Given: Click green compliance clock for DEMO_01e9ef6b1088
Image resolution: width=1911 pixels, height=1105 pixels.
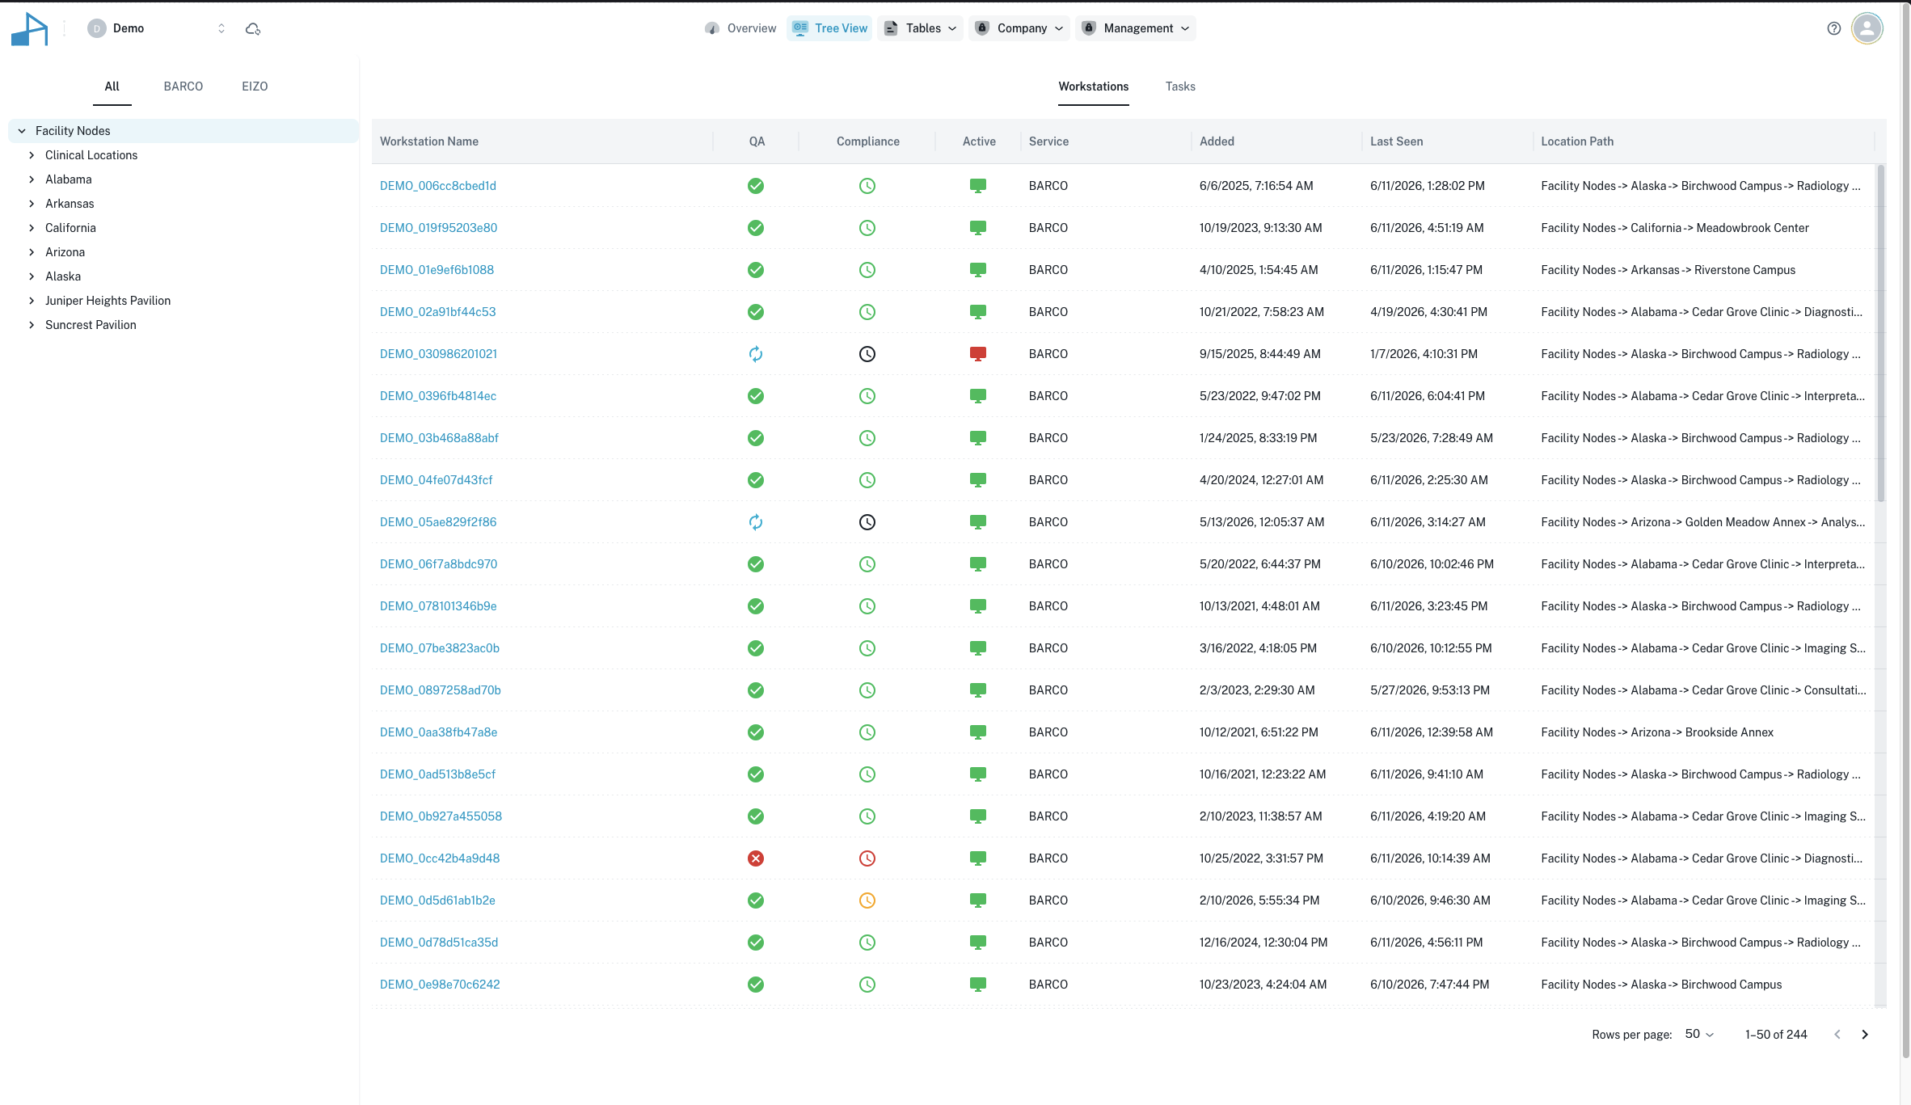Looking at the screenshot, I should click(x=867, y=270).
